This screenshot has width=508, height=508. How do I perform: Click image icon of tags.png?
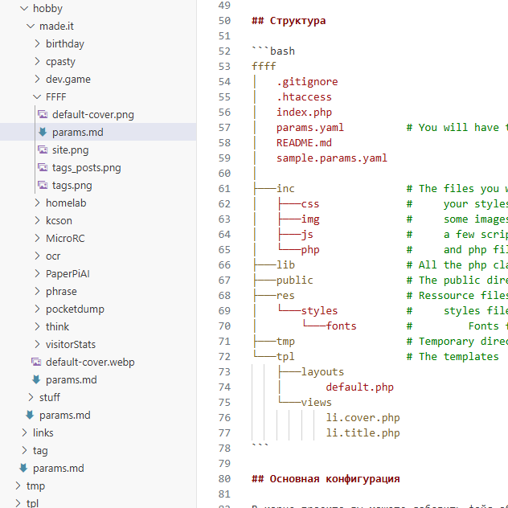[x=43, y=185]
